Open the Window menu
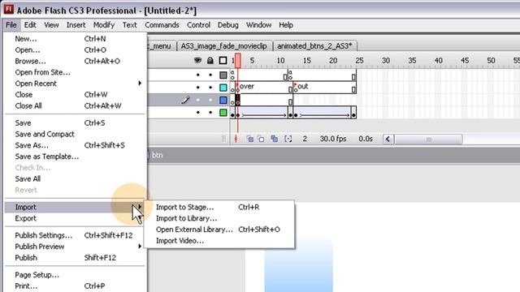 258,25
